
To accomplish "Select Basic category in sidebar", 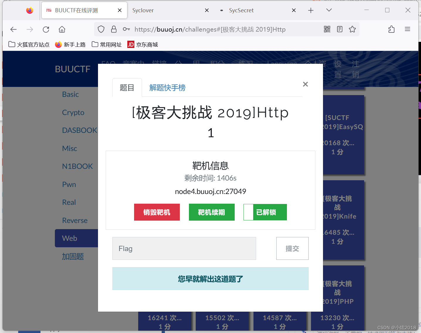I will (x=70, y=94).
